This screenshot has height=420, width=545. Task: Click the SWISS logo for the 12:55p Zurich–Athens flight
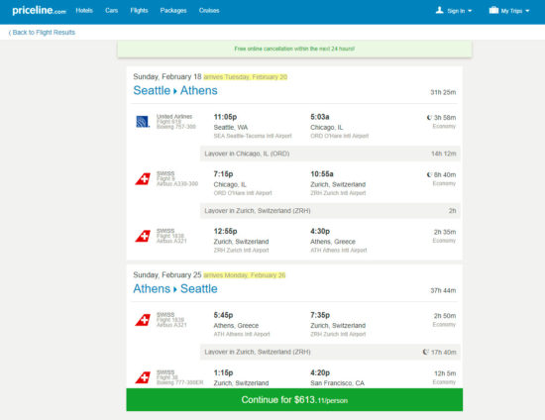pos(143,236)
